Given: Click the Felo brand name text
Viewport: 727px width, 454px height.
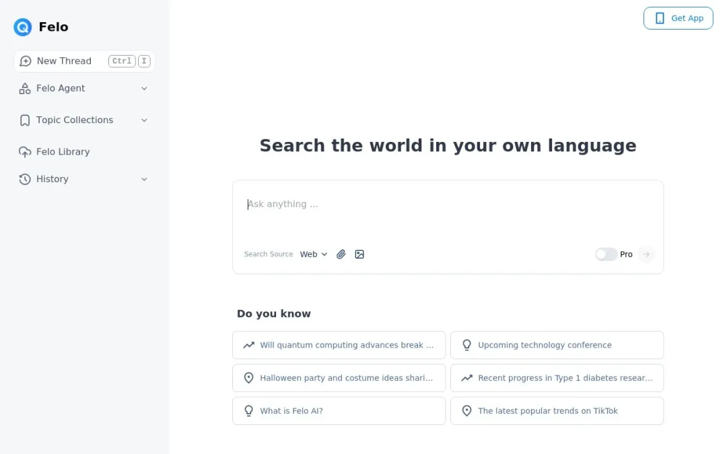Looking at the screenshot, I should click(53, 27).
